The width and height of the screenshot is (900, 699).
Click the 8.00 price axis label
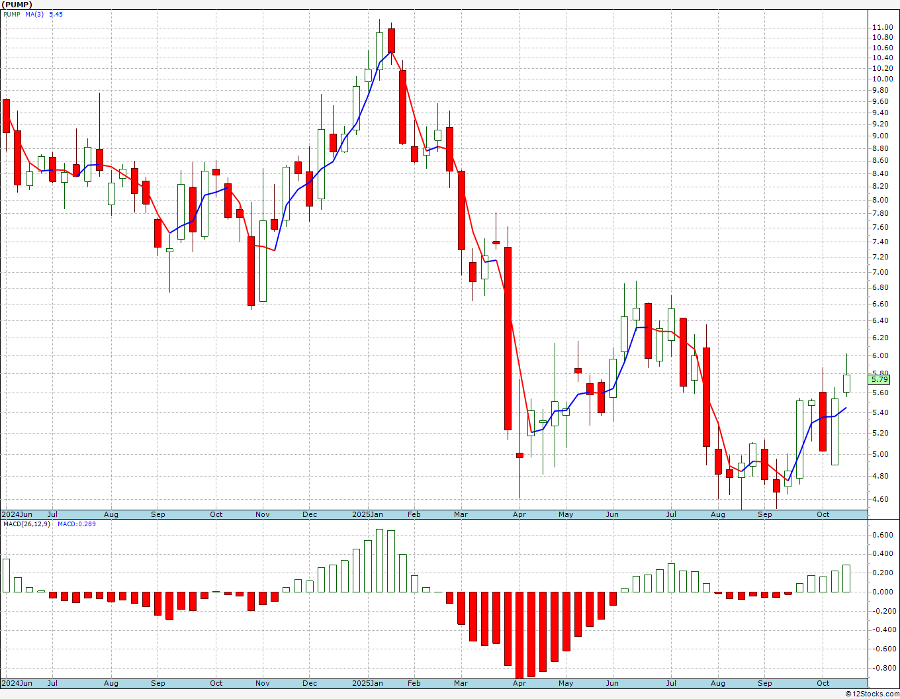pos(880,200)
